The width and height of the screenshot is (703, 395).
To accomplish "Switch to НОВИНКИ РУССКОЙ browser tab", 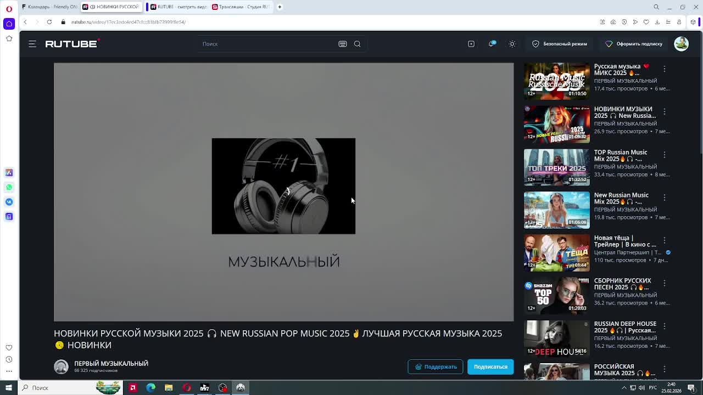I will (x=110, y=7).
